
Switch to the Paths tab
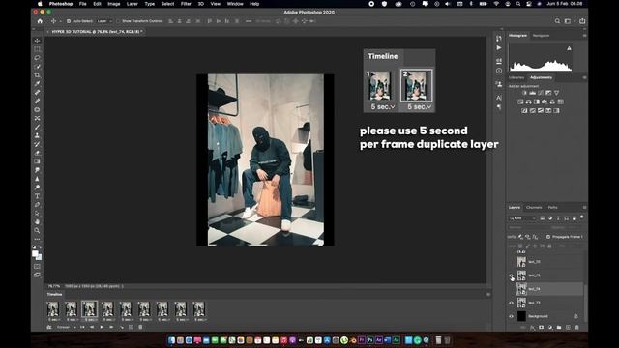(x=552, y=207)
